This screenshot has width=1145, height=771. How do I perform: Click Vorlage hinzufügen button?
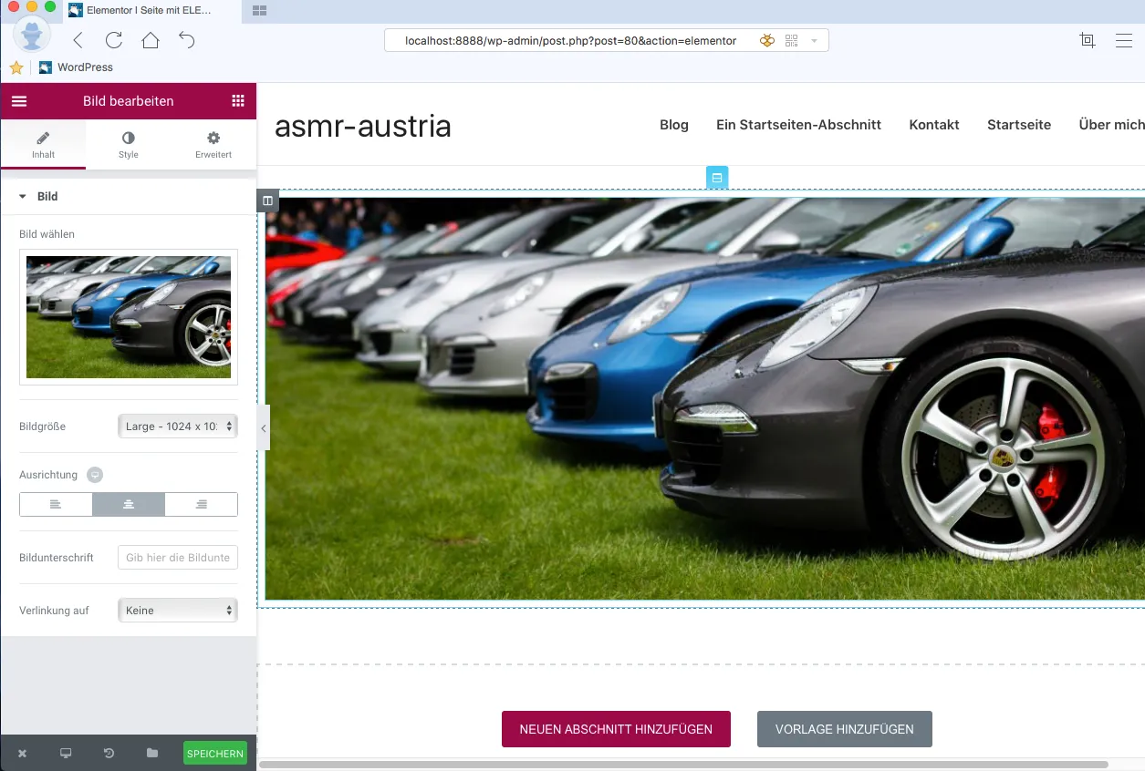click(845, 729)
